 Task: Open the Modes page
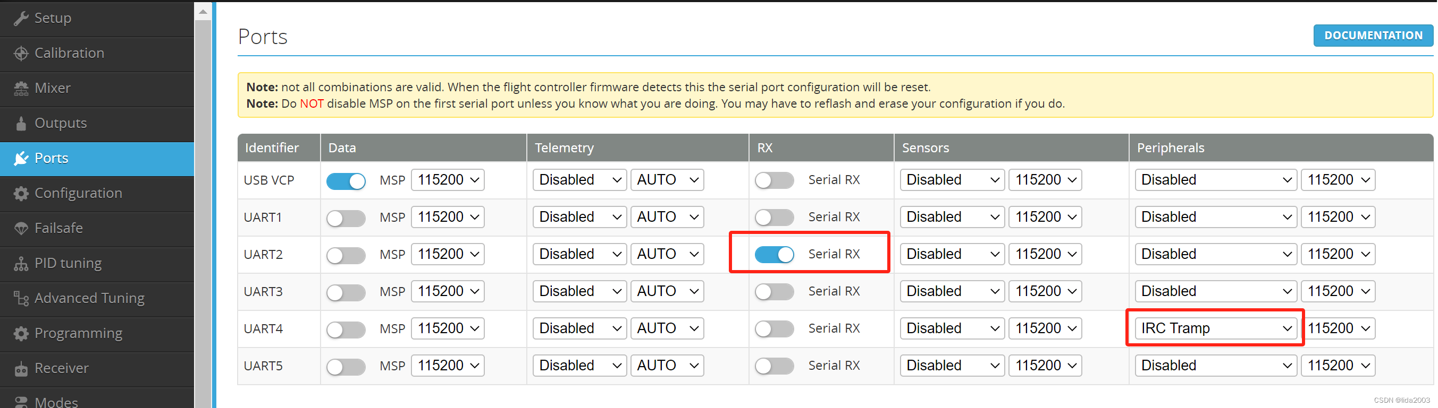click(x=56, y=401)
